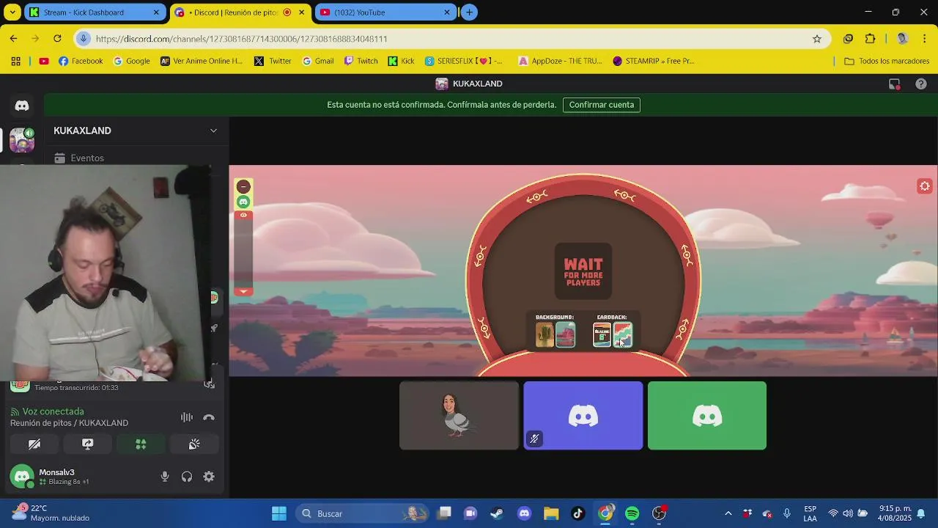This screenshot has width=938, height=528.
Task: Deafen audio with headphones icon
Action: pos(187,477)
